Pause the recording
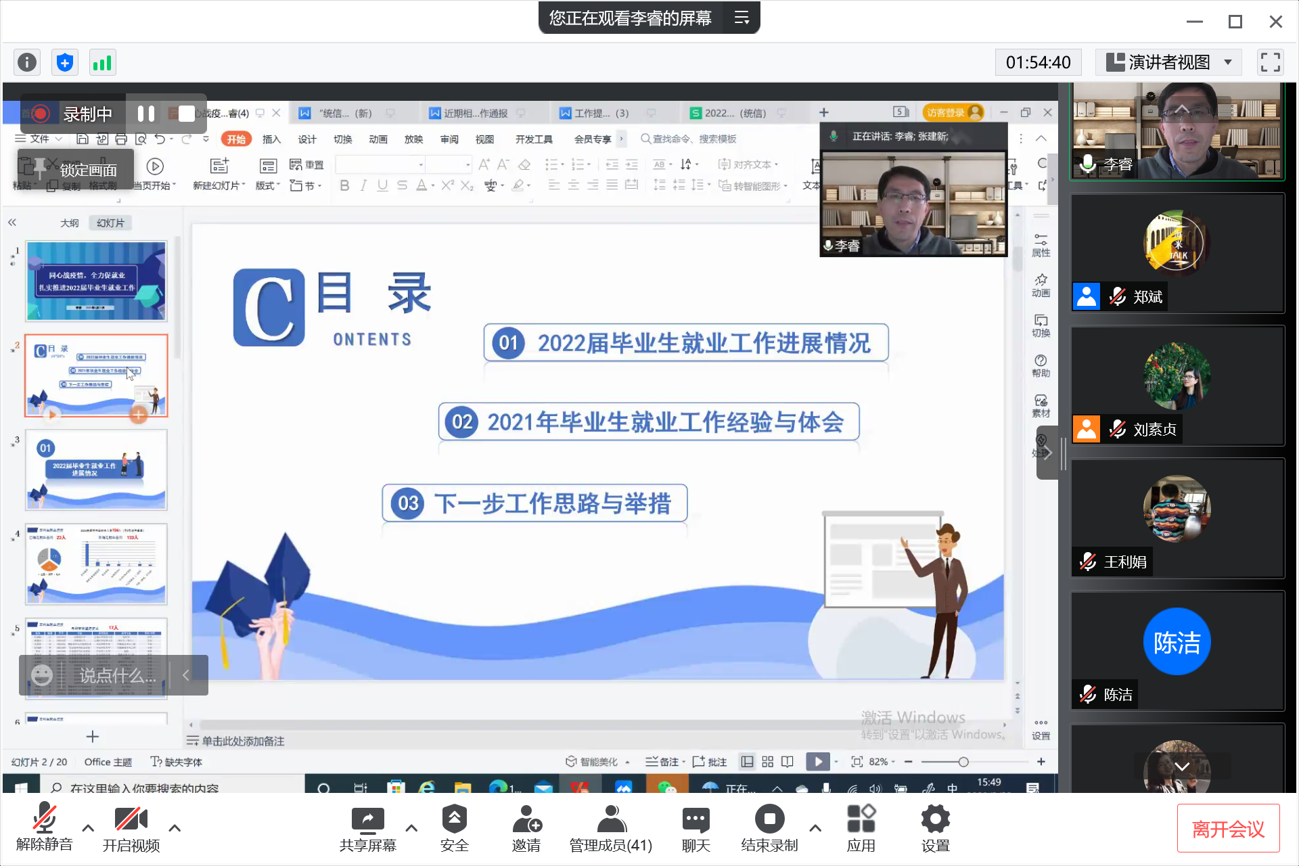 click(146, 114)
